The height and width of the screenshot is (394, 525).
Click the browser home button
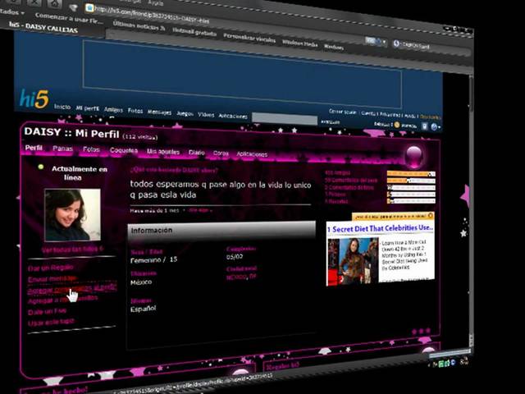[x=54, y=3]
